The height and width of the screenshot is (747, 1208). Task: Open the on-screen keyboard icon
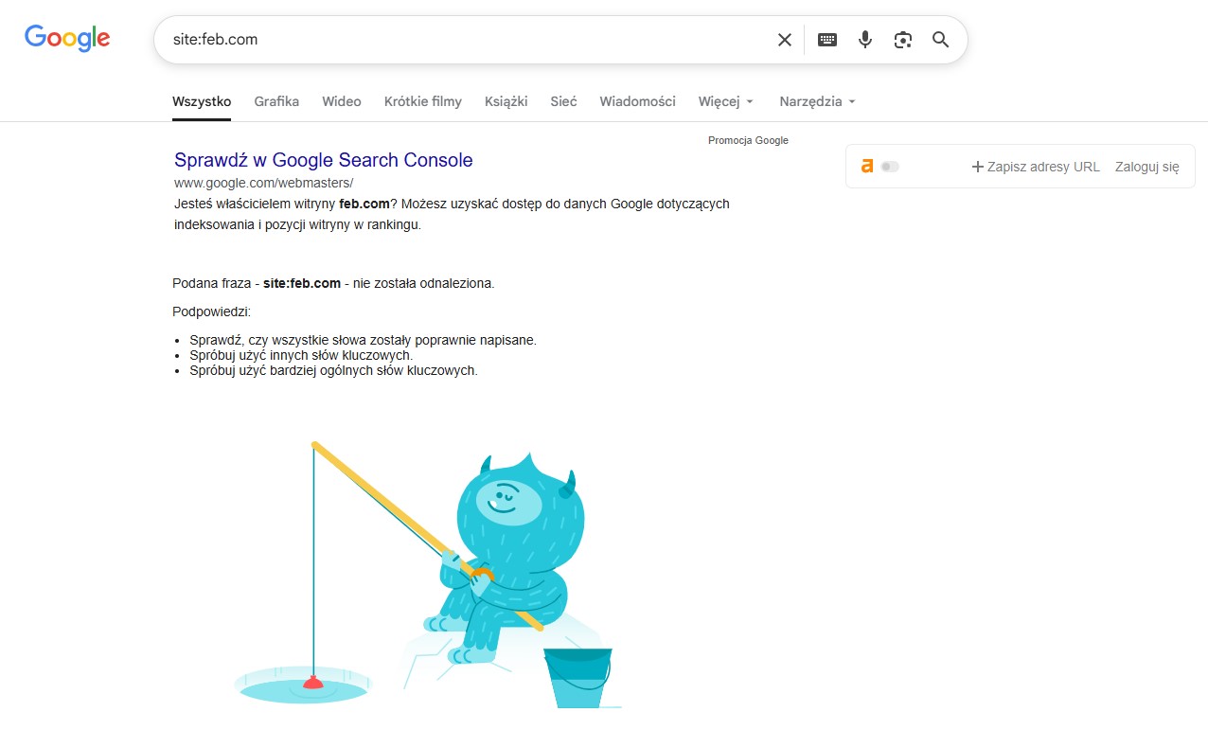point(827,40)
